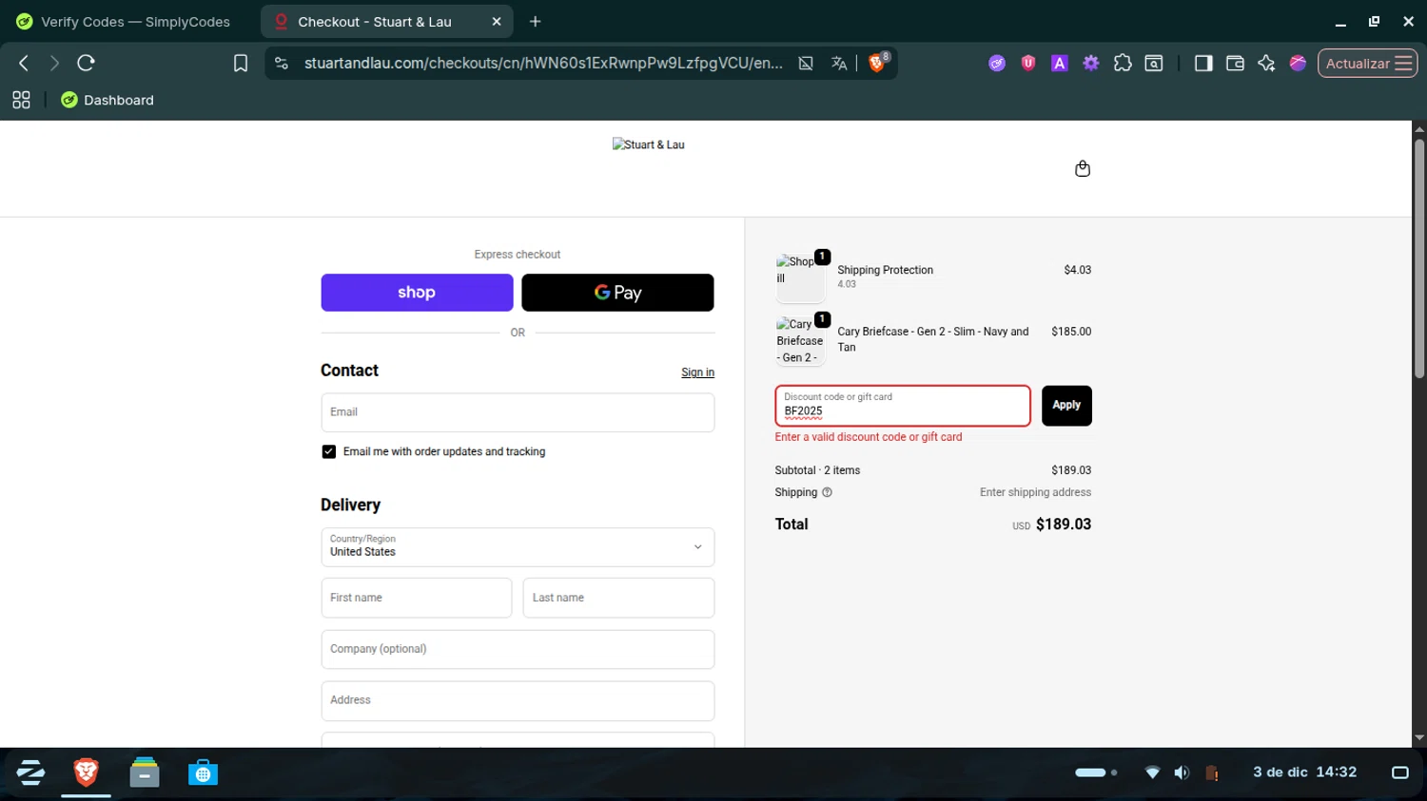Click the Wi-Fi network tray icon
1427x801 pixels.
coord(1152,772)
